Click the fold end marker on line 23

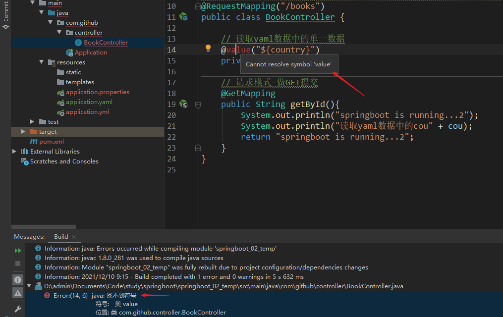(x=198, y=148)
